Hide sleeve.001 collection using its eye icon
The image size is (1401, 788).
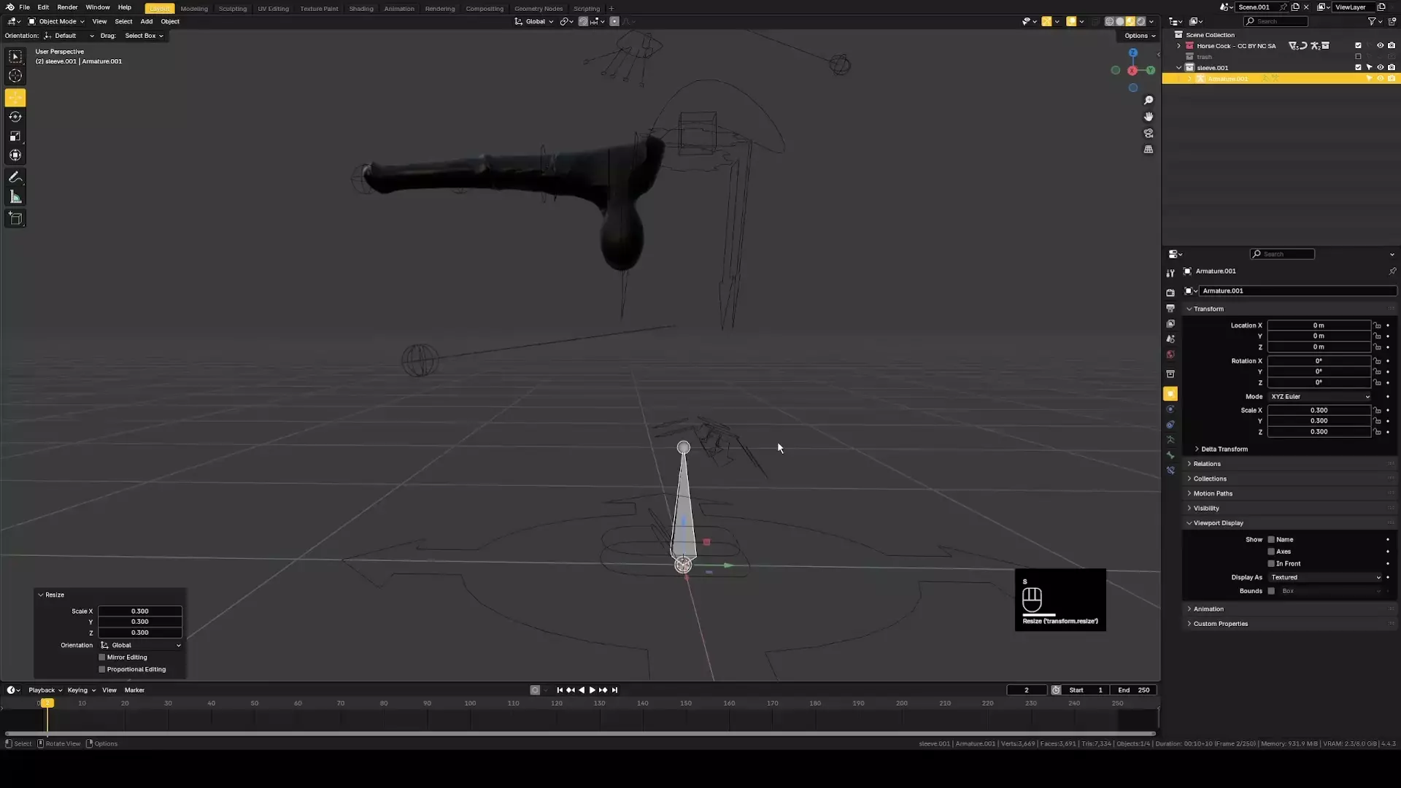pyautogui.click(x=1380, y=67)
